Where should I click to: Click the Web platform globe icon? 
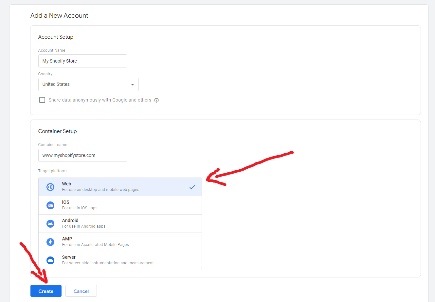(x=50, y=187)
